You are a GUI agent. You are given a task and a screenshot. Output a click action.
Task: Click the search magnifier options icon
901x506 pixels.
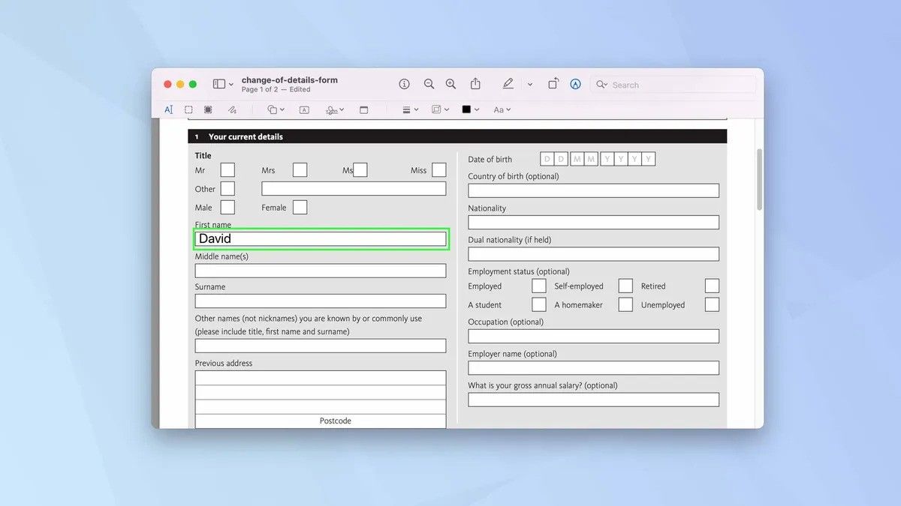pos(601,85)
